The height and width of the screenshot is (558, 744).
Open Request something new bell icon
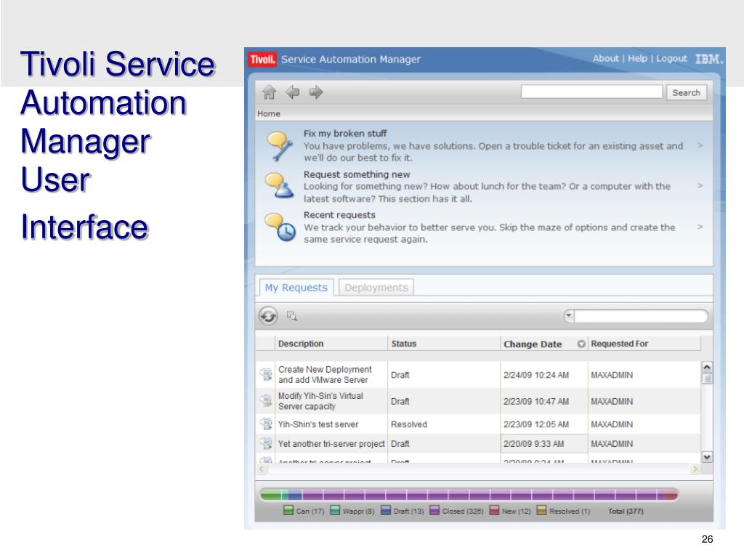tap(279, 185)
